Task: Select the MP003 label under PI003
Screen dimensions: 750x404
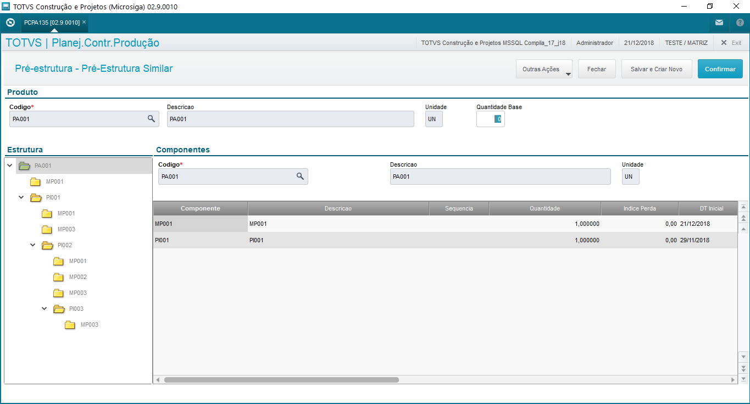Action: point(90,325)
